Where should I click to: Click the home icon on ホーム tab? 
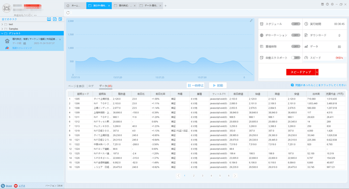pyautogui.click(x=68, y=6)
